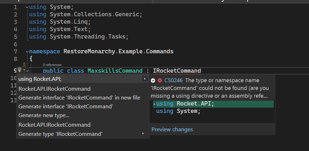This screenshot has height=151, width=309.
Task: Click the red error icon before CS0246
Action: tap(160, 80)
